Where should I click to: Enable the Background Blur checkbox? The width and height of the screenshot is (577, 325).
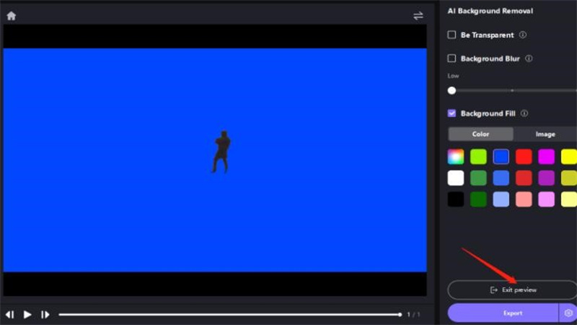click(452, 58)
